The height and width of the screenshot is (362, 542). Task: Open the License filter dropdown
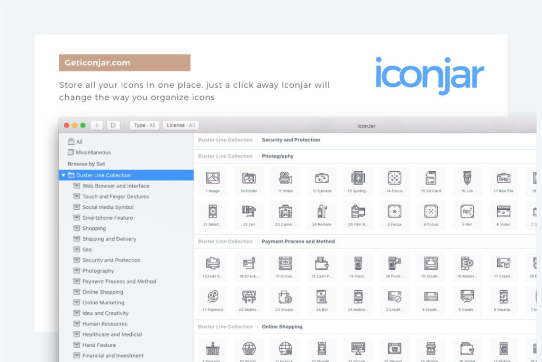click(180, 125)
